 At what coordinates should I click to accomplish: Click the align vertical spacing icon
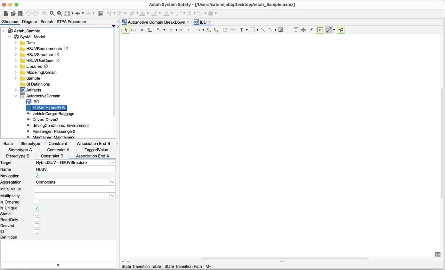point(296,30)
